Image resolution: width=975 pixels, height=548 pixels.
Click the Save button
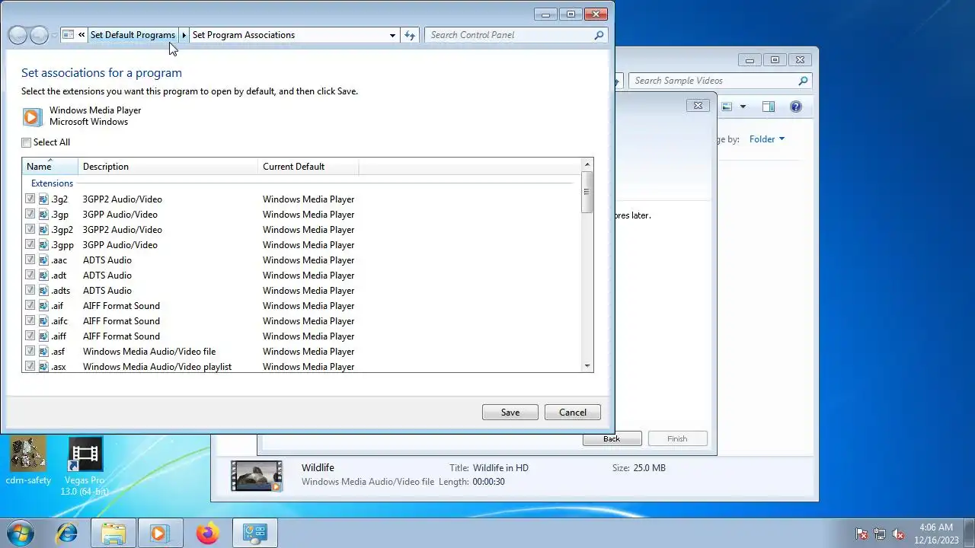(x=510, y=413)
